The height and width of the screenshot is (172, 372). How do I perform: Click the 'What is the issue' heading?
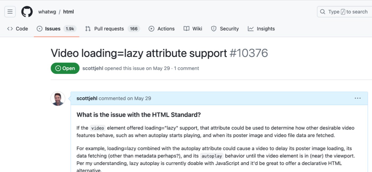pyautogui.click(x=139, y=115)
